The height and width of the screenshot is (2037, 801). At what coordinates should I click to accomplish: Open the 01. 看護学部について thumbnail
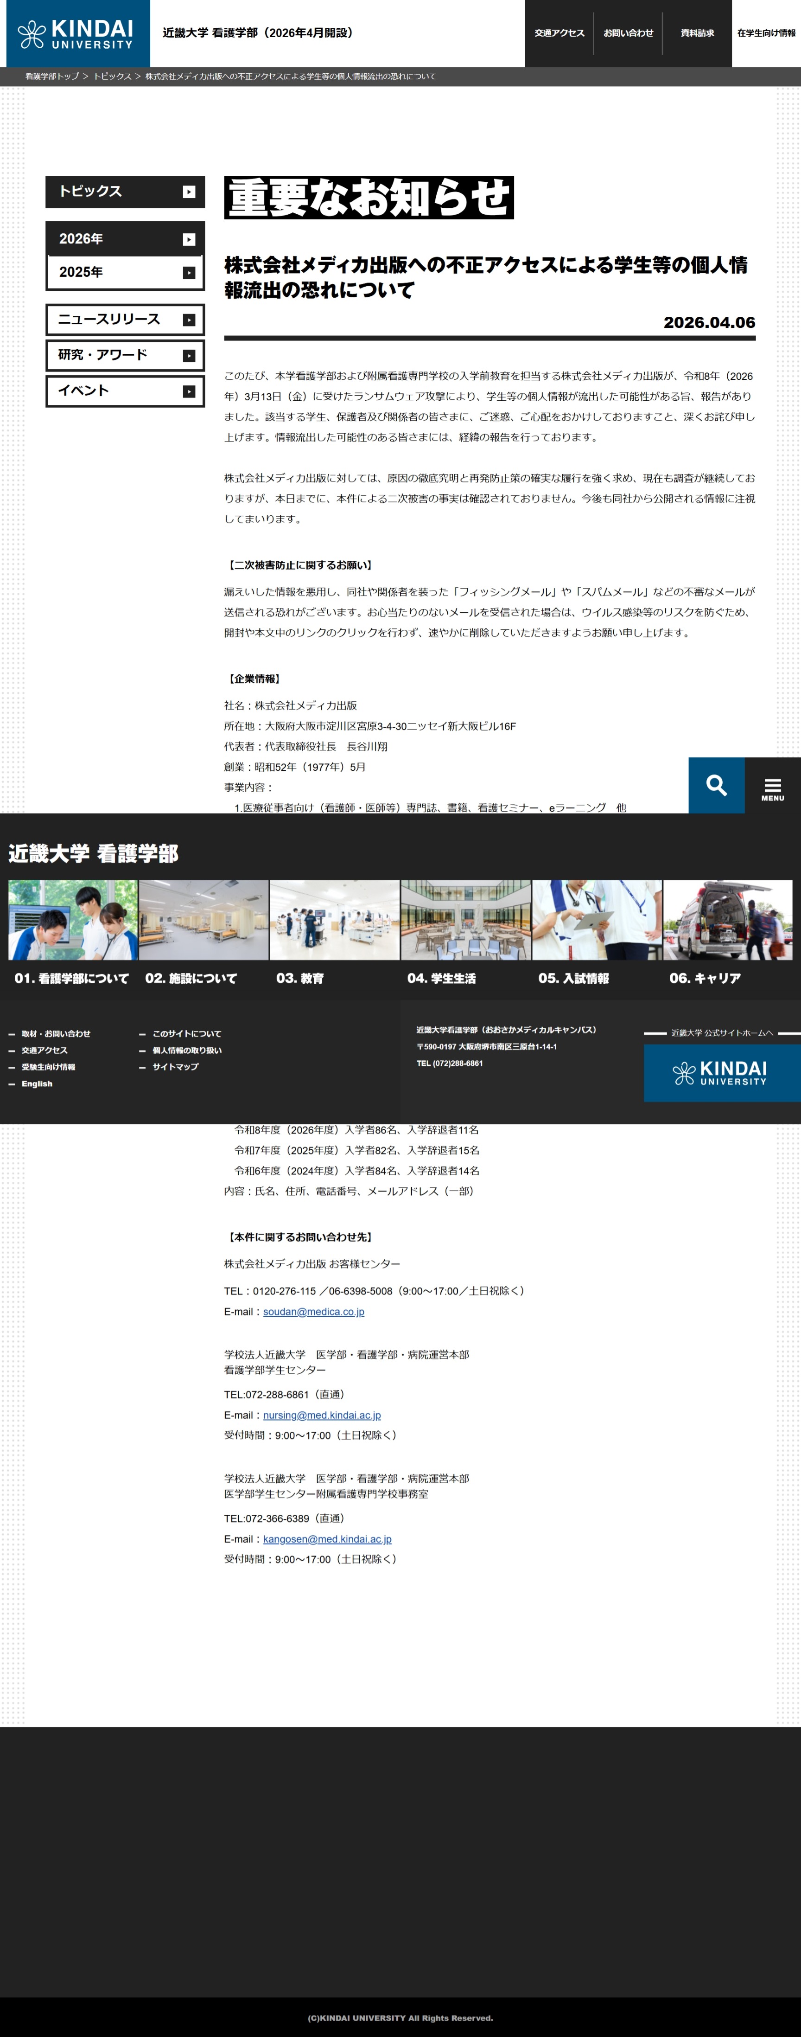point(73,921)
